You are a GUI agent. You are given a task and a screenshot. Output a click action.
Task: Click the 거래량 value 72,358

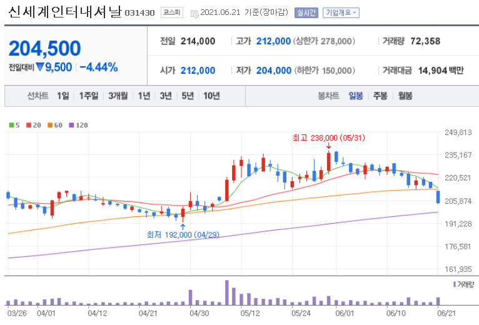[426, 41]
